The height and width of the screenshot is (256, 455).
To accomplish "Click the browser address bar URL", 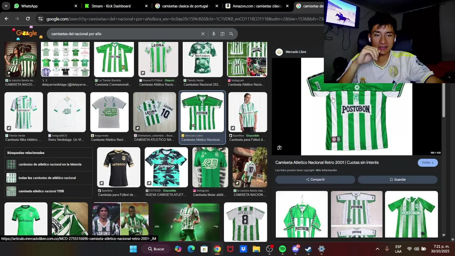I will [x=185, y=19].
